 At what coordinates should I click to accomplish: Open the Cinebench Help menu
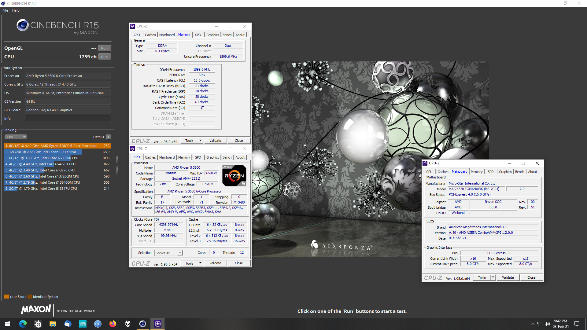pos(16,10)
